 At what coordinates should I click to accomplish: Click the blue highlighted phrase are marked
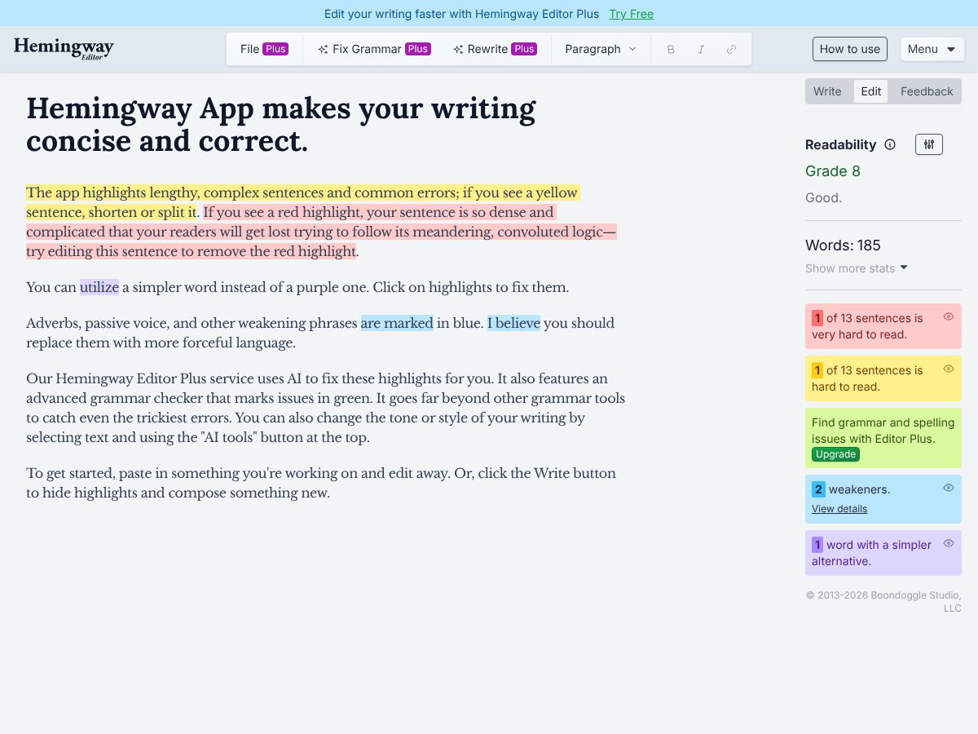pyautogui.click(x=397, y=323)
